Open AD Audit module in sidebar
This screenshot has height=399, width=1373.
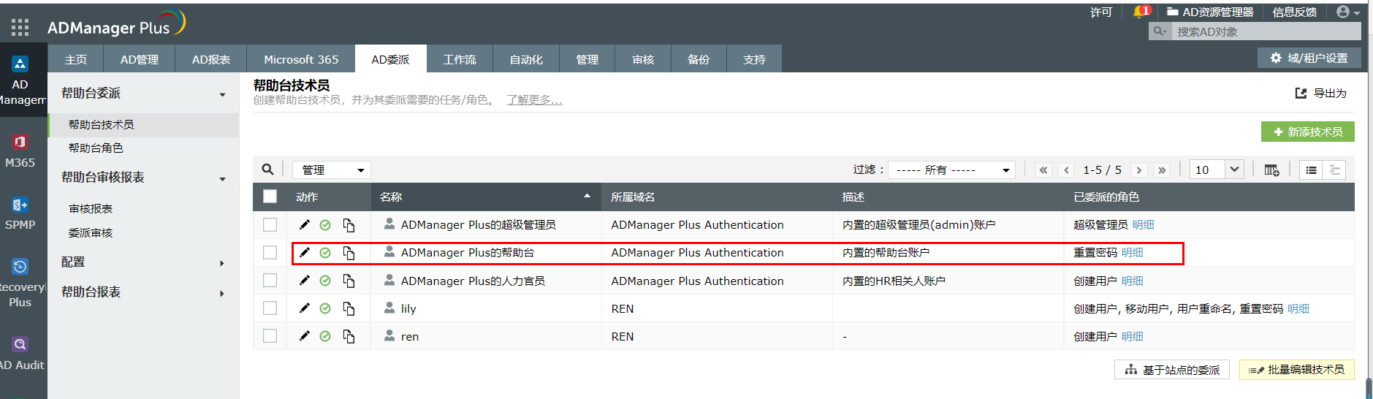[x=20, y=354]
